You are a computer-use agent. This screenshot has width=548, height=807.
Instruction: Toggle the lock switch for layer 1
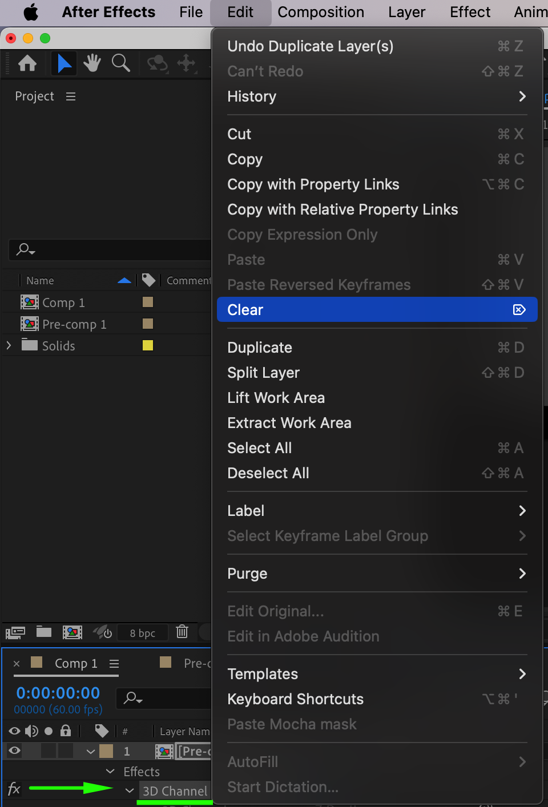pyautogui.click(x=66, y=751)
